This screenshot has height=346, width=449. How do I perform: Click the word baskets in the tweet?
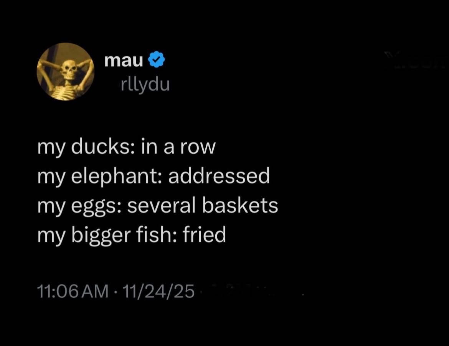(x=240, y=205)
